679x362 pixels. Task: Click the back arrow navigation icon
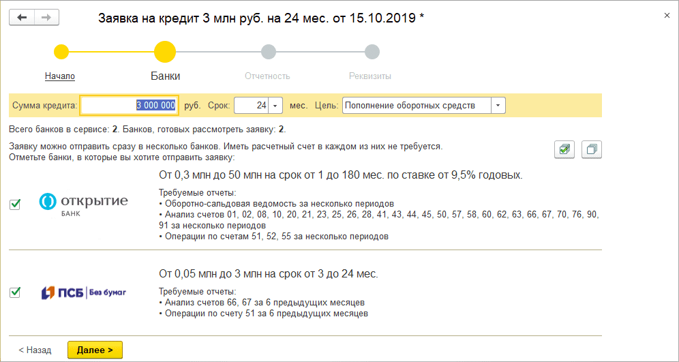tap(22, 17)
